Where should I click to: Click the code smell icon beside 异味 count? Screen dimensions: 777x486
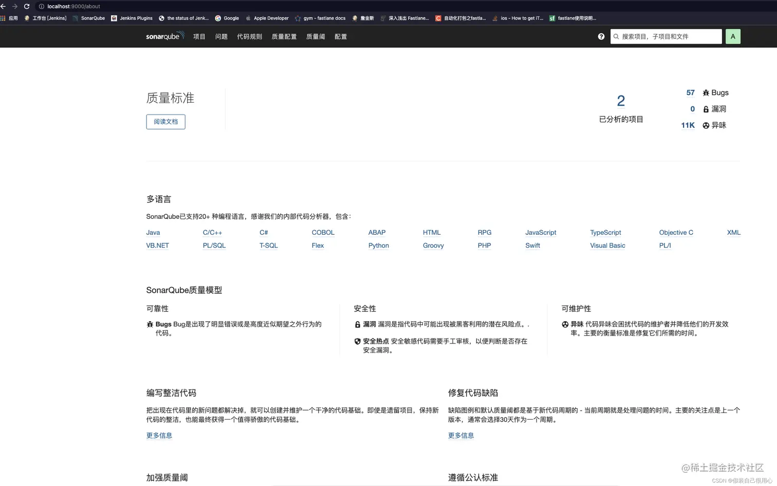(x=706, y=125)
